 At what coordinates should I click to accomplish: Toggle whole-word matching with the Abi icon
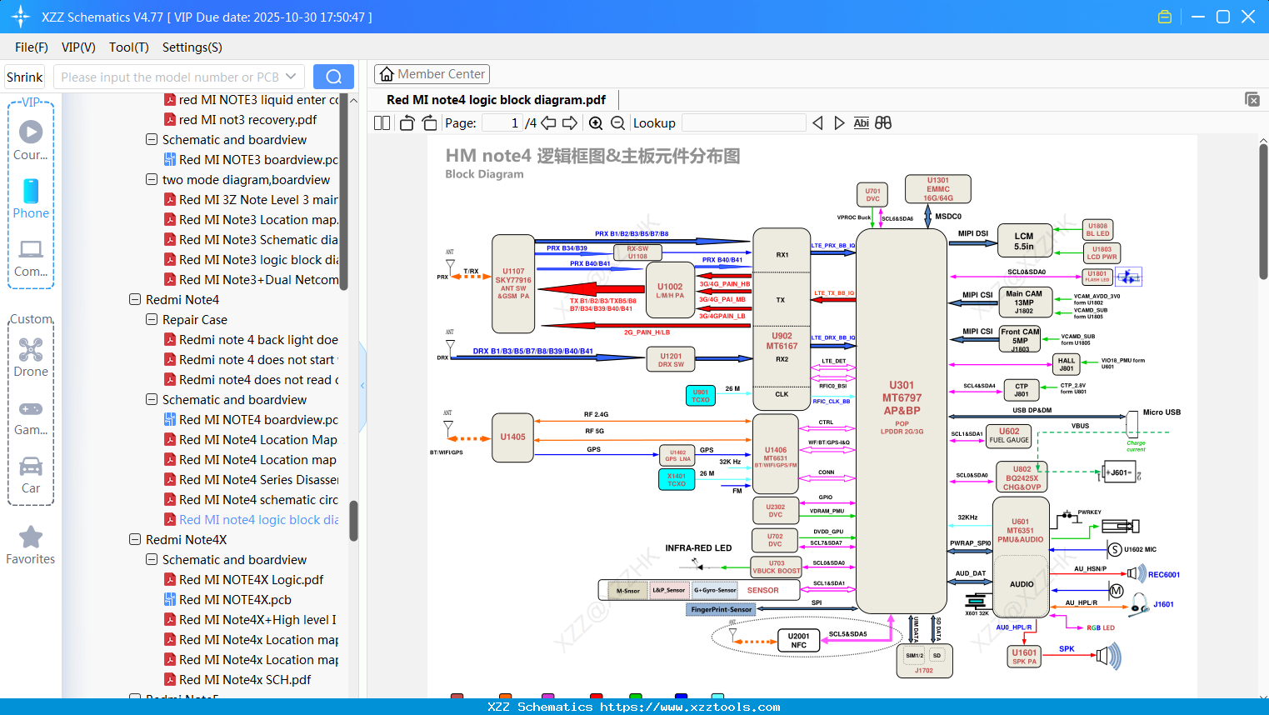[861, 122]
